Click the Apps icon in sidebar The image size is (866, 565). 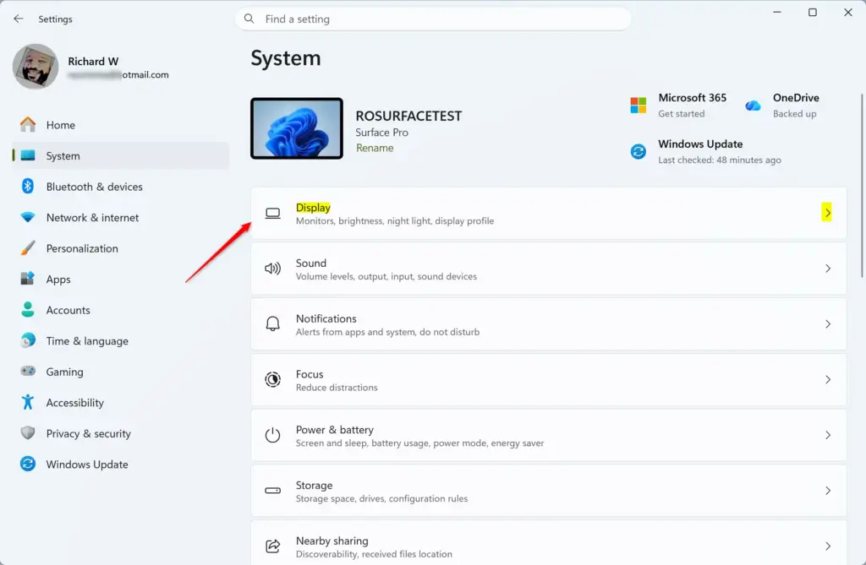28,279
